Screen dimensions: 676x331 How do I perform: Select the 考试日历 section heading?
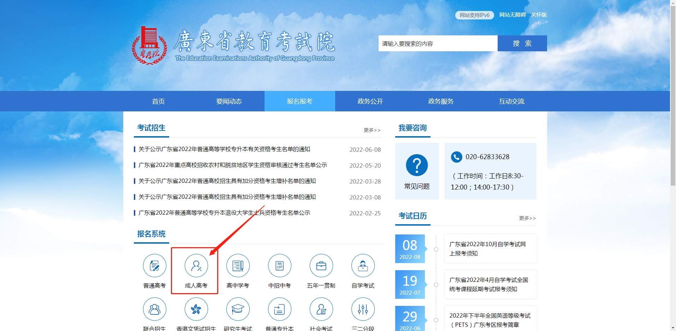point(413,216)
